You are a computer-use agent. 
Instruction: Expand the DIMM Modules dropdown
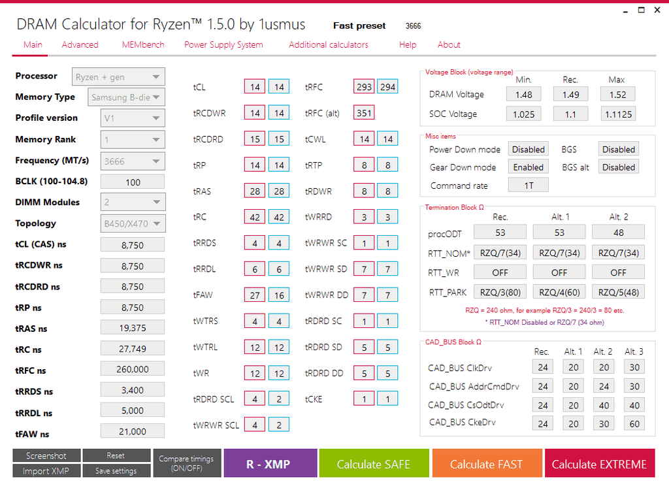tap(133, 202)
